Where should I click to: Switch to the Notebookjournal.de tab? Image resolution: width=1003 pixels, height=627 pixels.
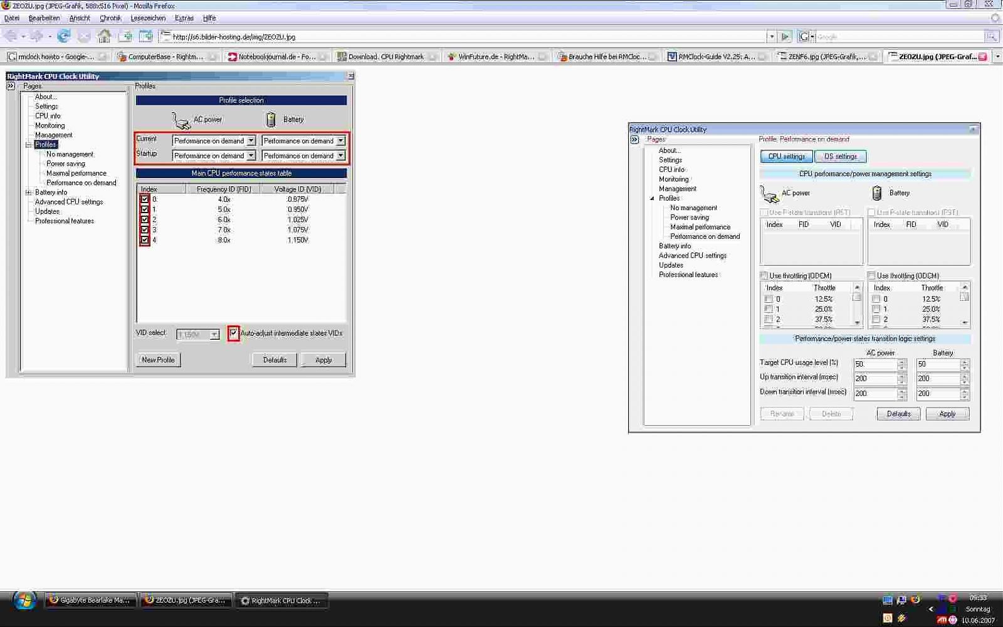pyautogui.click(x=277, y=56)
